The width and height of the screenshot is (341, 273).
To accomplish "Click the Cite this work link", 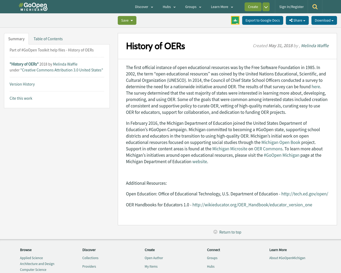I will [x=21, y=98].
